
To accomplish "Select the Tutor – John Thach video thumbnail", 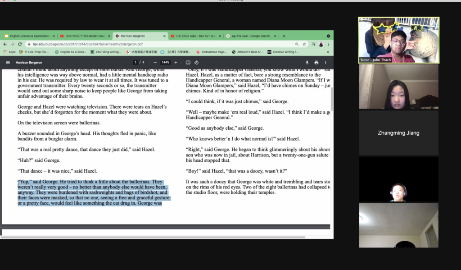I will pyautogui.click(x=399, y=40).
